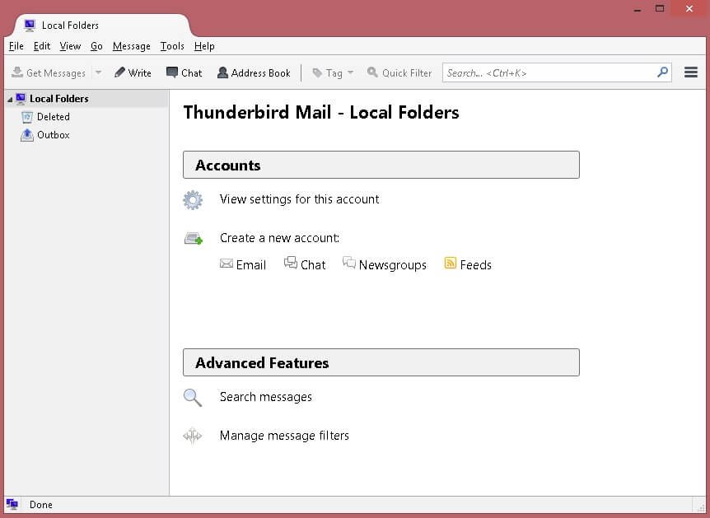Create a new Email account
This screenshot has height=518, width=710.
coord(251,265)
